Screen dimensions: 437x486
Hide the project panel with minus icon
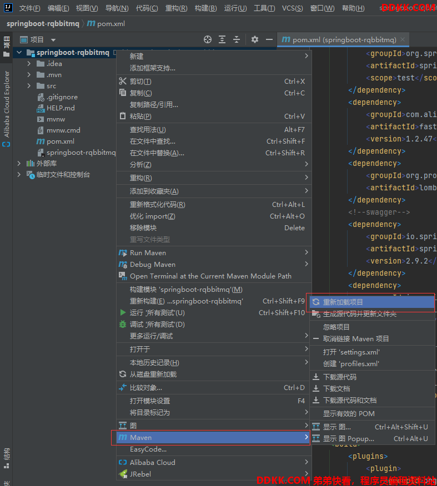click(269, 39)
